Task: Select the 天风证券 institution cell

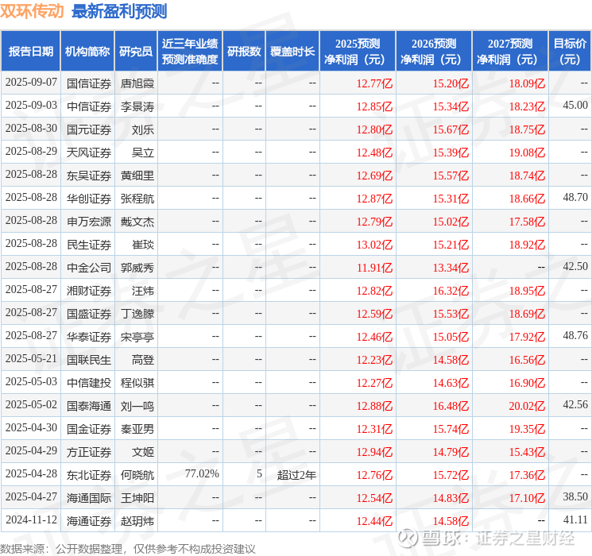Action: coord(89,153)
